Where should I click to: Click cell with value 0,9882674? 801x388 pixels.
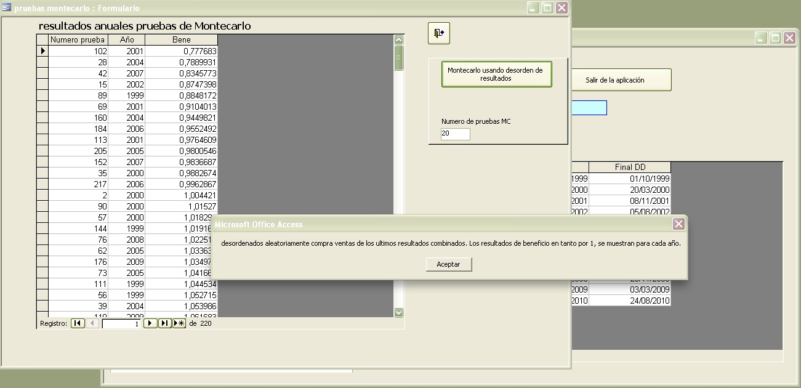click(x=182, y=174)
